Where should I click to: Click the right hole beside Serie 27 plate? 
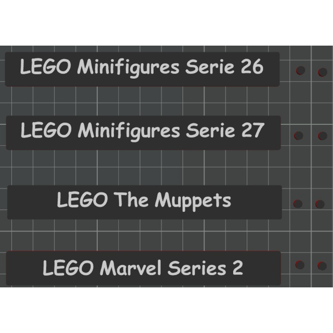(x=322, y=136)
